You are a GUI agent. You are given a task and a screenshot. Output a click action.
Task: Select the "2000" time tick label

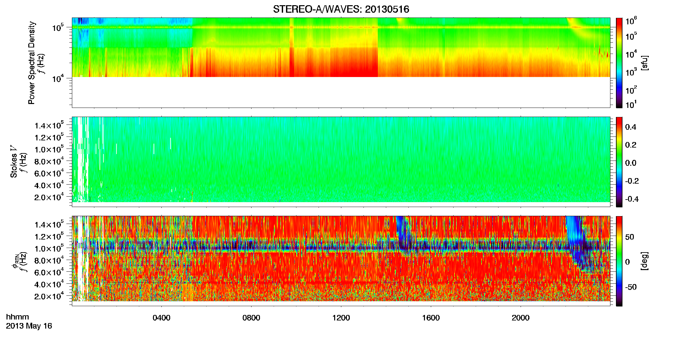521,318
